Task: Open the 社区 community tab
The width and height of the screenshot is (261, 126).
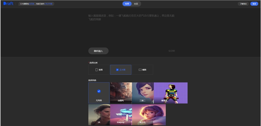Action: [x=136, y=4]
